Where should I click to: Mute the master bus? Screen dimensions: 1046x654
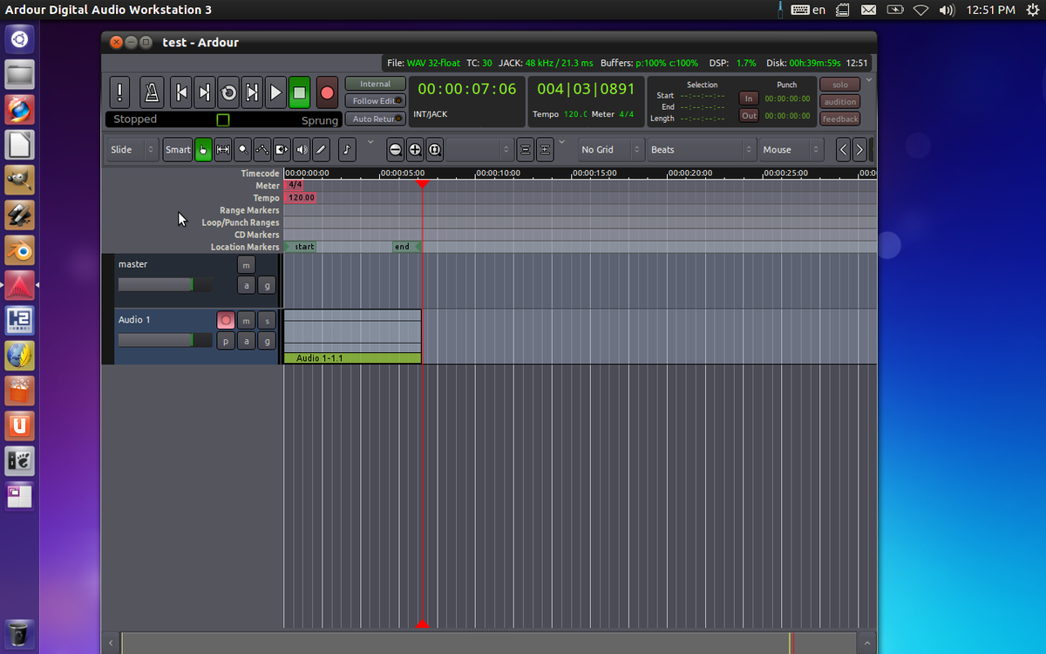[247, 264]
